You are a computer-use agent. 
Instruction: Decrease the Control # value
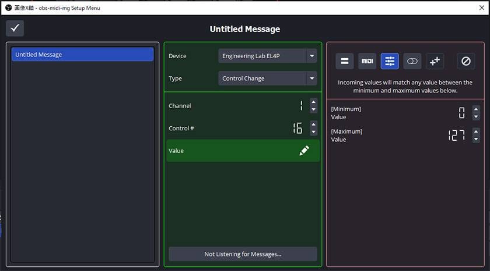pos(313,132)
